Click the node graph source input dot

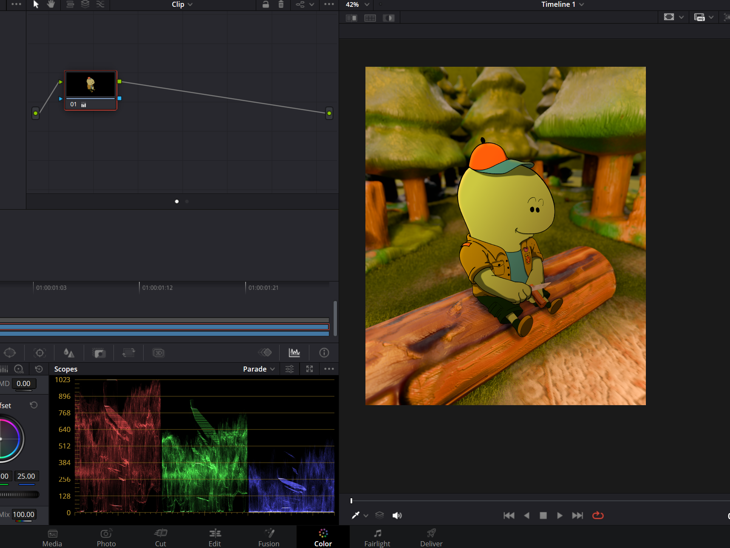(x=36, y=113)
